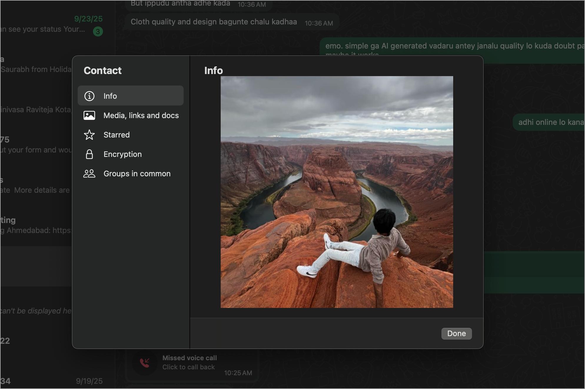Click the Done button to close dialog
Viewport: 585px width, 389px height.
[x=456, y=333]
